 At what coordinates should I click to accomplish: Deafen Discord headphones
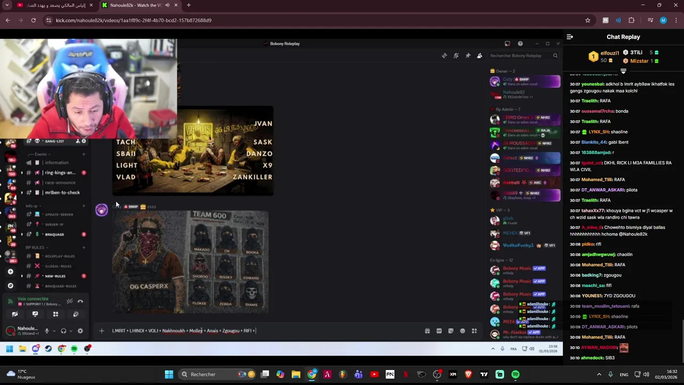coord(64,331)
